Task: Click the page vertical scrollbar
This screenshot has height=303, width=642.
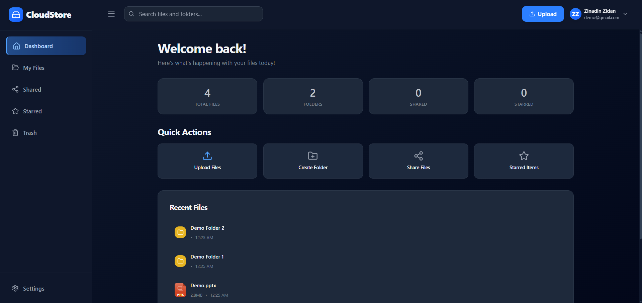Action: tap(640, 134)
